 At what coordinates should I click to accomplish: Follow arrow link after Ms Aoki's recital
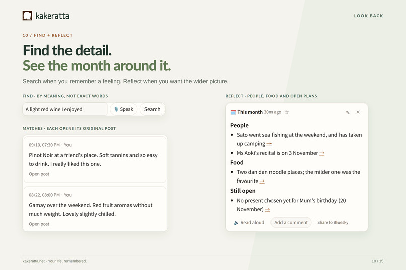click(321, 153)
